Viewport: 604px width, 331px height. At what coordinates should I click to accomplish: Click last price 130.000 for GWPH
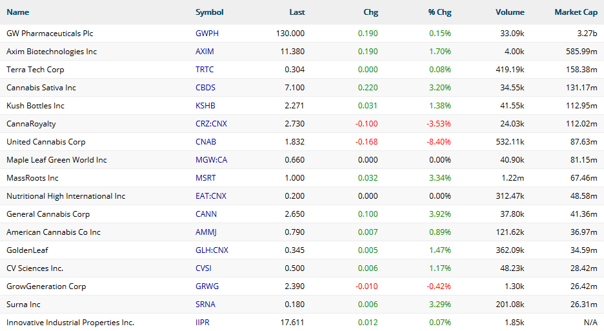(x=290, y=34)
